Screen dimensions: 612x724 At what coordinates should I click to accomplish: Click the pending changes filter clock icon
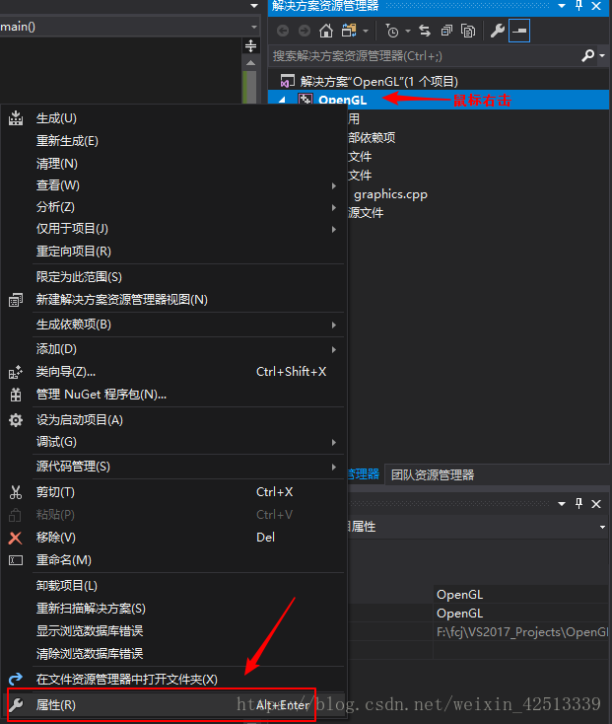coord(392,31)
